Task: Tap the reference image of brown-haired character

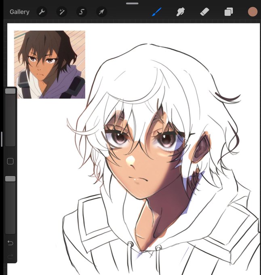Action: [x=50, y=65]
